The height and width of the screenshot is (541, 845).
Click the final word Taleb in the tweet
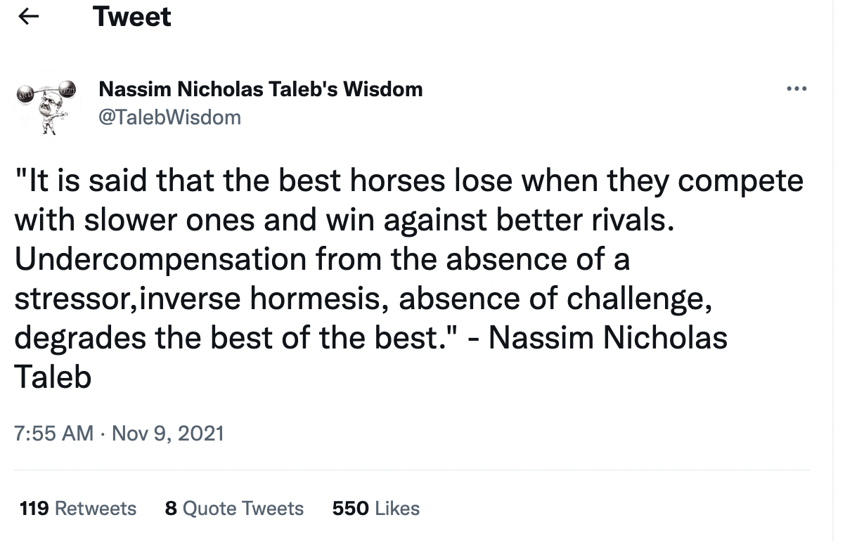coord(53,377)
